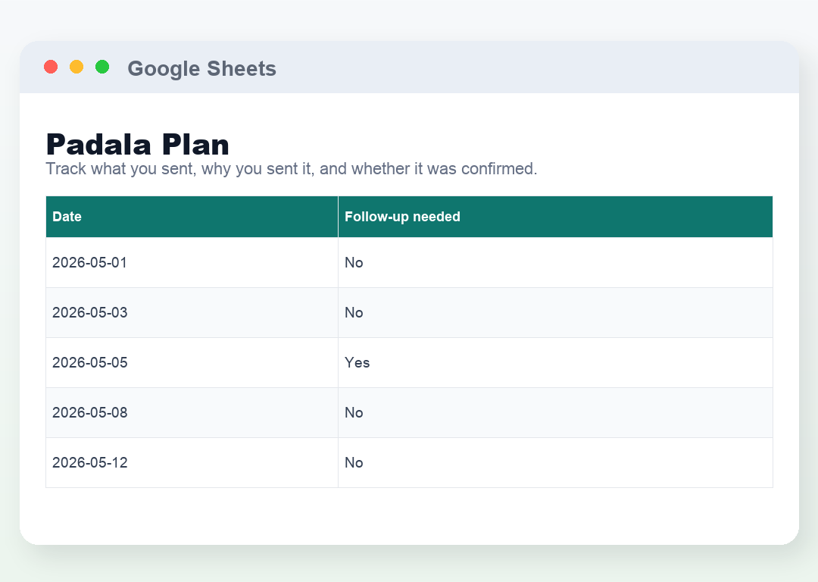
Task: Select the 2026-05-12 date cell
Action: pos(192,463)
